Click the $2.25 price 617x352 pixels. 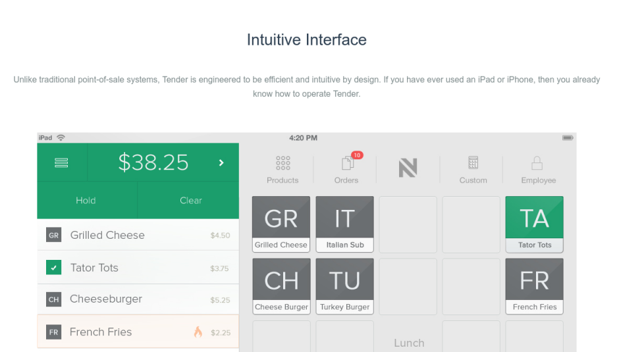221,333
